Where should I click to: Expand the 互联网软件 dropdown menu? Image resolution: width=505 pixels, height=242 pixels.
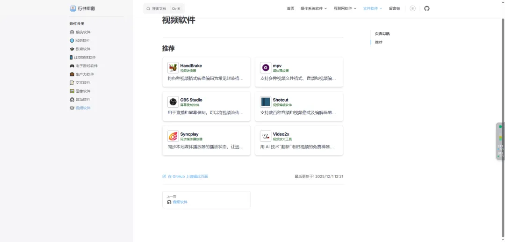click(x=345, y=8)
